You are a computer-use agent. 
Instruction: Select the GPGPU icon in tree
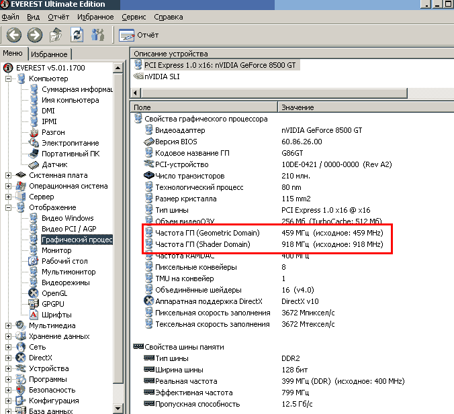pos(34,304)
